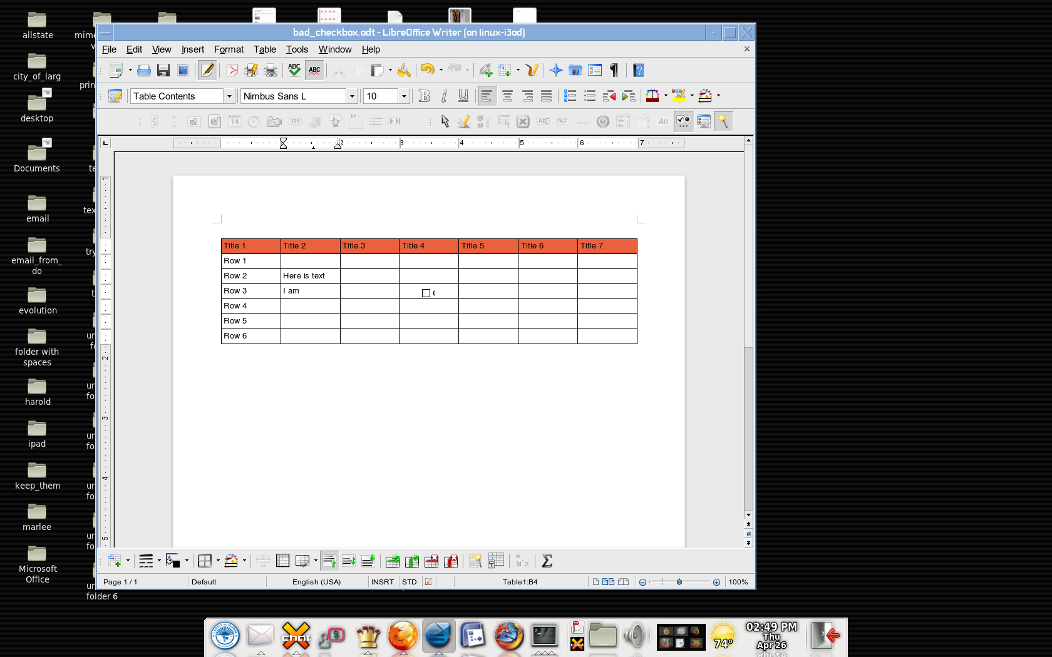Click English (USA) language in status bar
This screenshot has height=657, width=1052.
coord(316,582)
